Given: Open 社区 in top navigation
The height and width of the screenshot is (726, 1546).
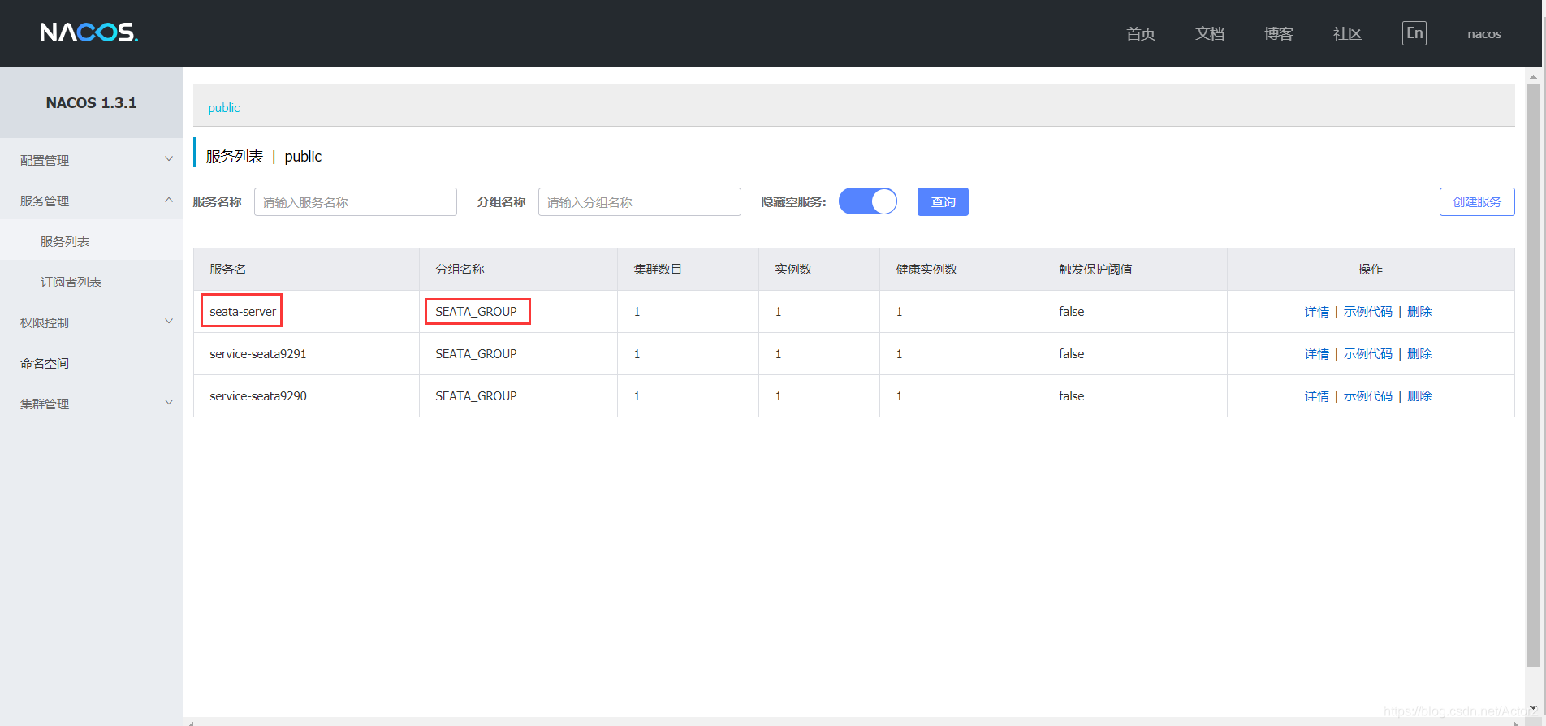Looking at the screenshot, I should 1348,33.
